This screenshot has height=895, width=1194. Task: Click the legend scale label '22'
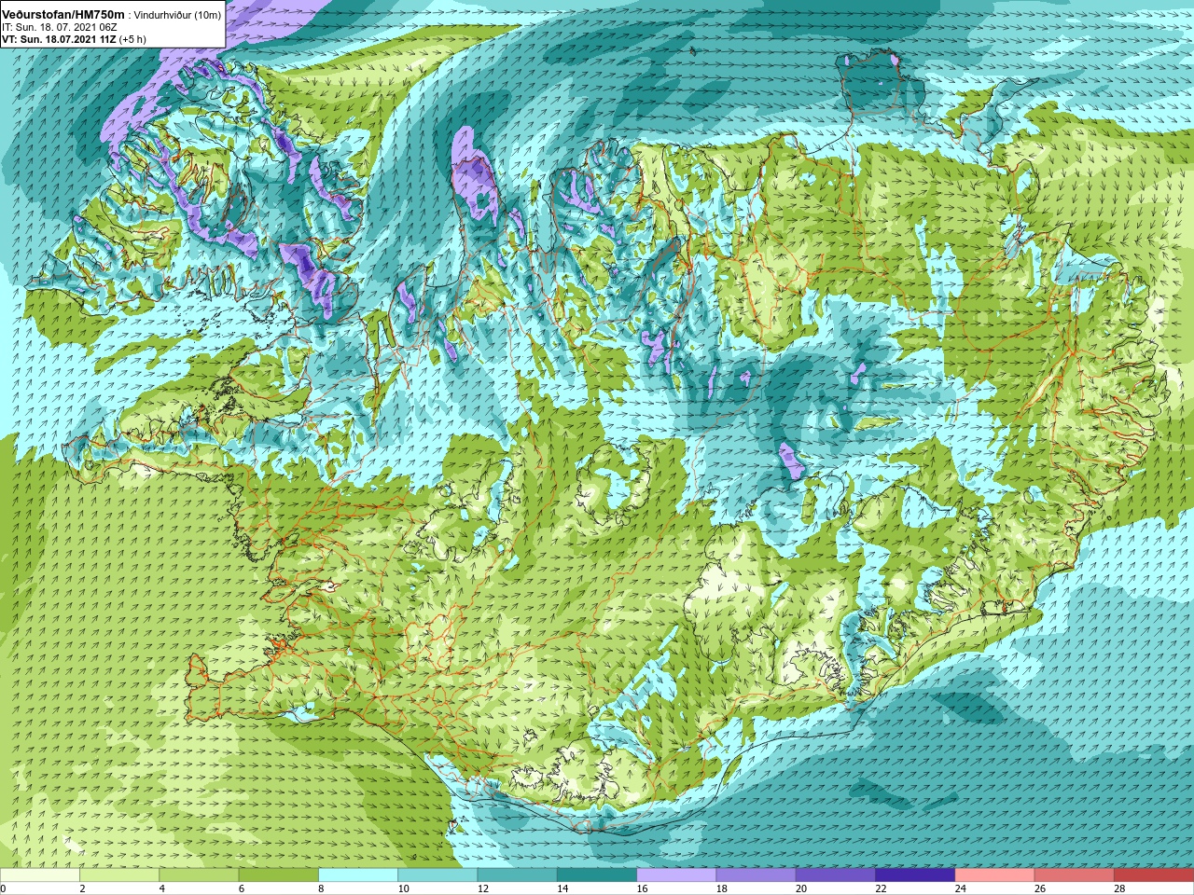pyautogui.click(x=882, y=889)
